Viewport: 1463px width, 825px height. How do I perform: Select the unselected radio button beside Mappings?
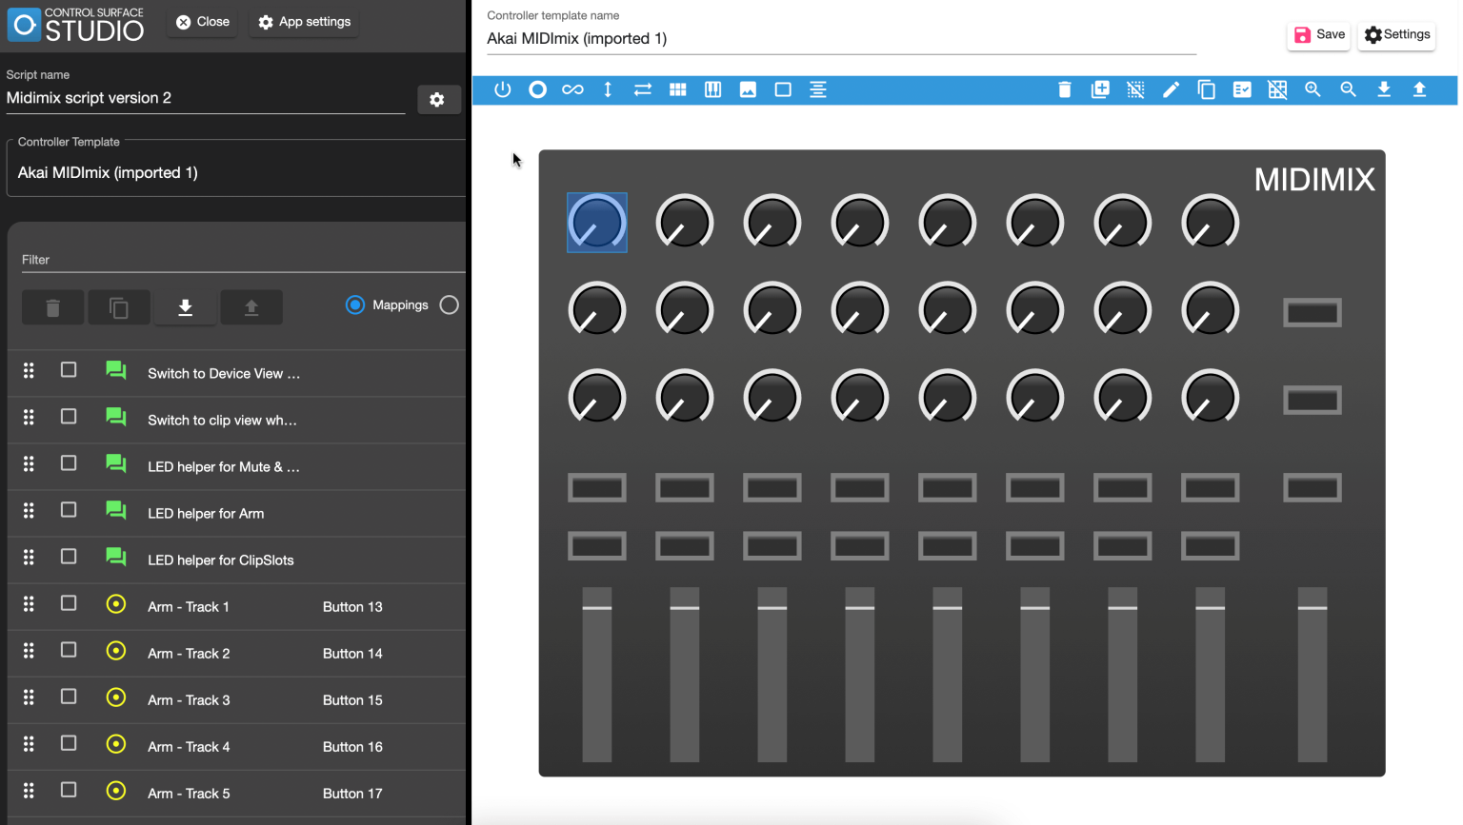tap(450, 304)
